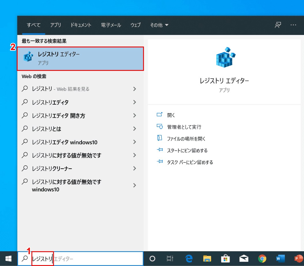
Task: Open Microsoft Store from the taskbar
Action: coord(225,258)
